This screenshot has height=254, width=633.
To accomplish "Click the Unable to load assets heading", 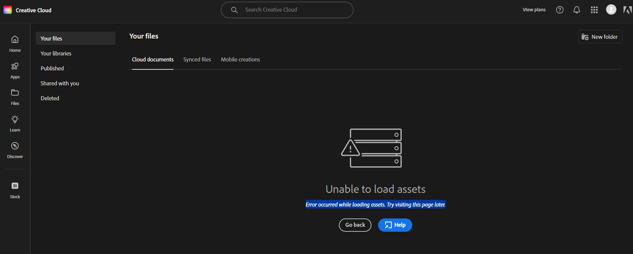I will 375,189.
